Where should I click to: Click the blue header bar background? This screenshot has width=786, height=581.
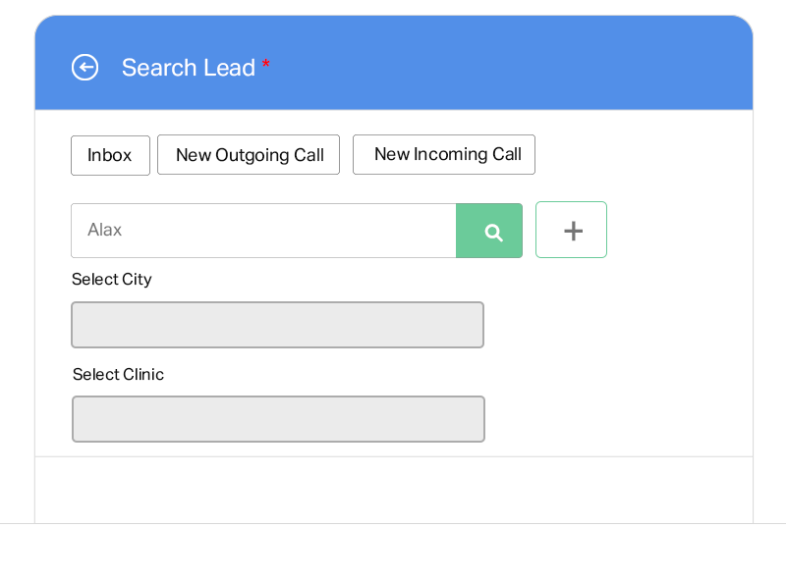pos(501,63)
